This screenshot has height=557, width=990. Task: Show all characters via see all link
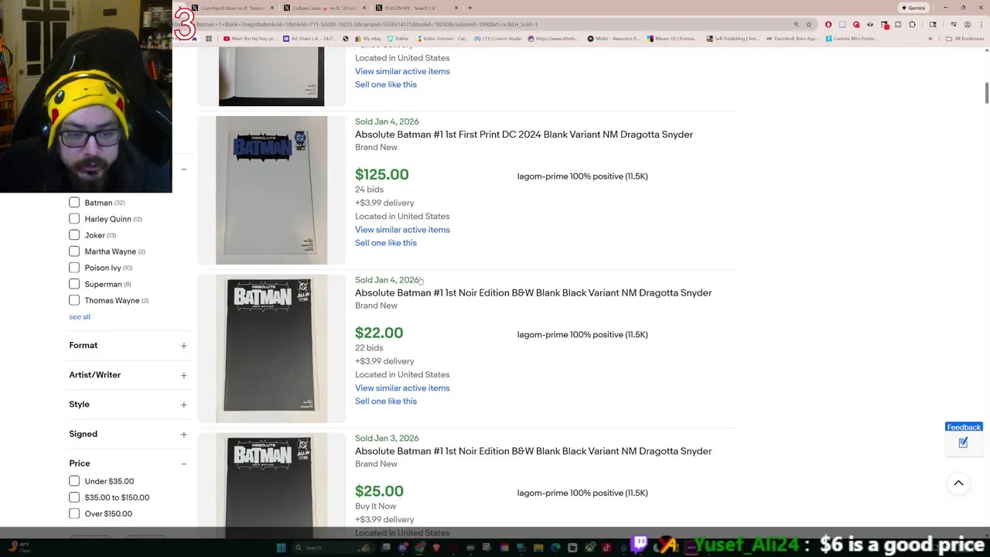point(80,316)
